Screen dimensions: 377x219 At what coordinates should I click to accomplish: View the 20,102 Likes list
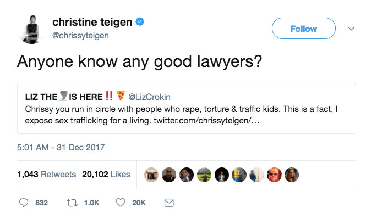(106, 175)
